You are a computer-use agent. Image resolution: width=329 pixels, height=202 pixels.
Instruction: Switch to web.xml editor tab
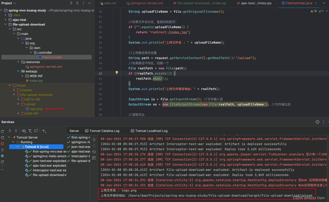(x=108, y=3)
